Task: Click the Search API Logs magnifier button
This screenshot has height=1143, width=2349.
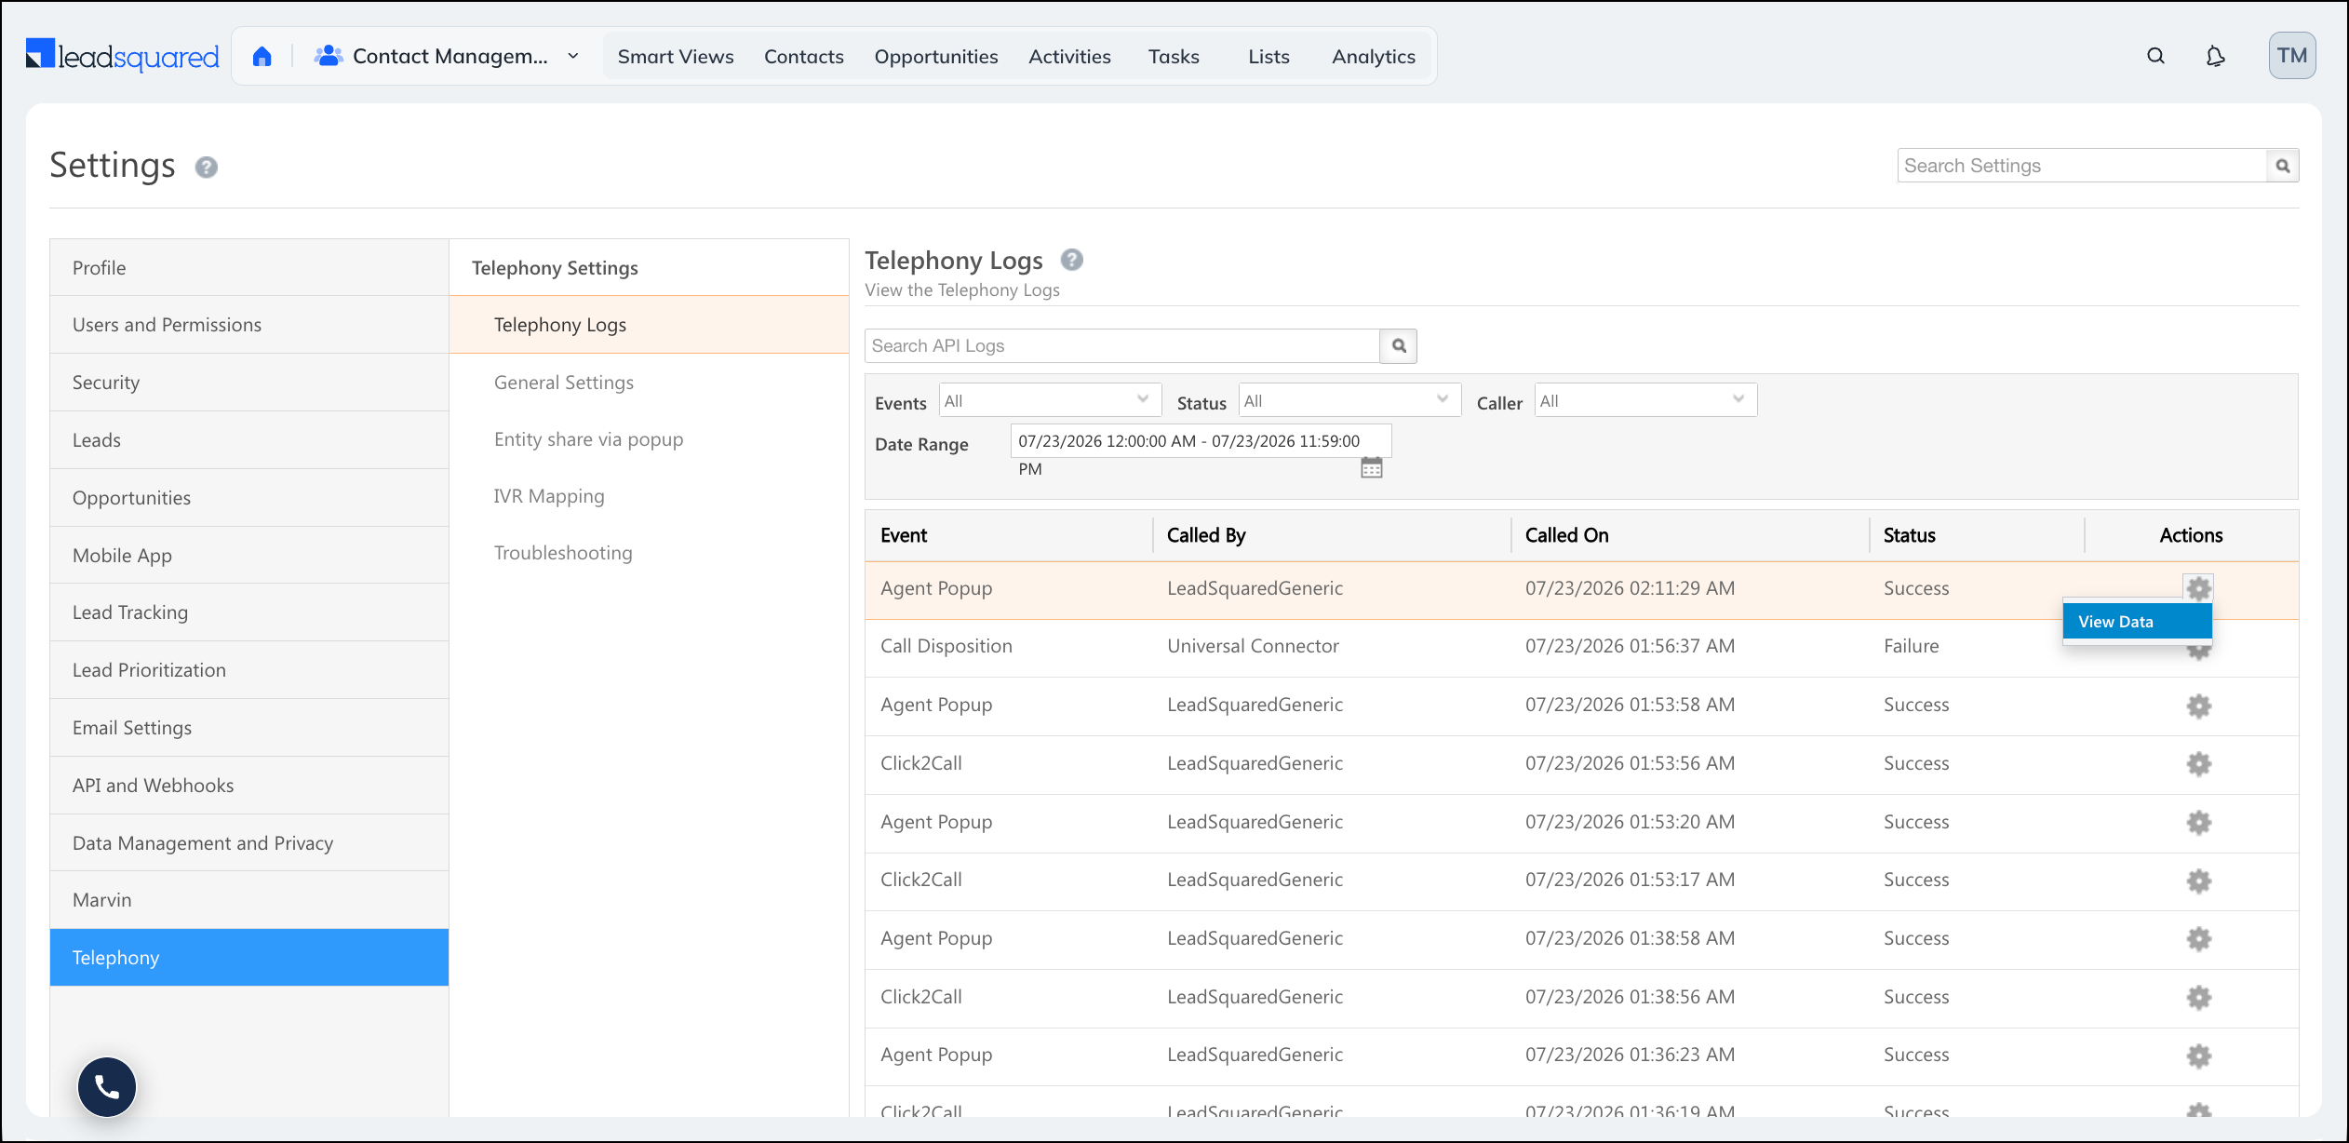Action: coord(1399,345)
